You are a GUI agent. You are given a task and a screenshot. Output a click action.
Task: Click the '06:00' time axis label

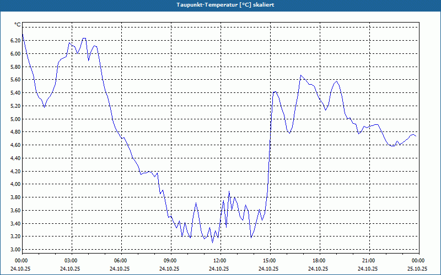coord(121,261)
